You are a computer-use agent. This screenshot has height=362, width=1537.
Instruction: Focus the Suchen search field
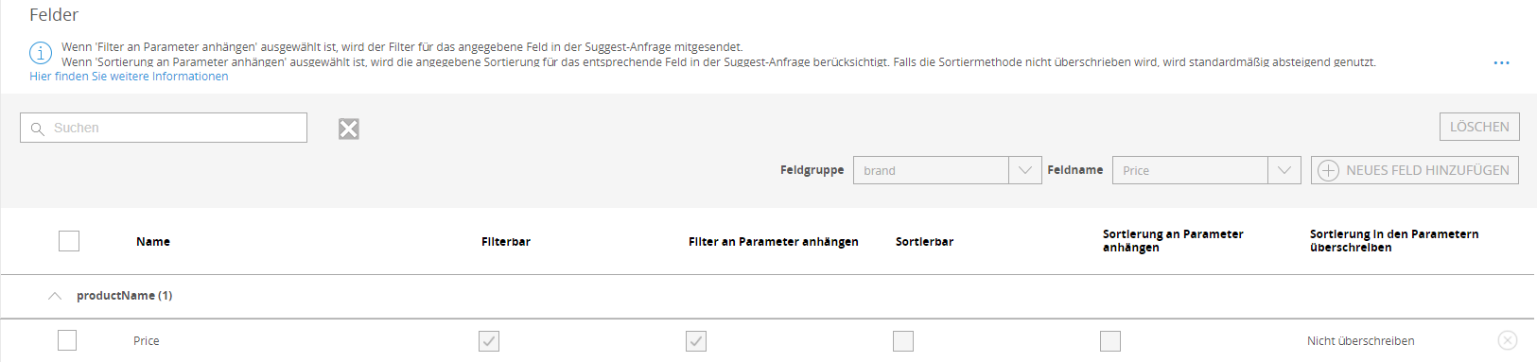pos(164,128)
